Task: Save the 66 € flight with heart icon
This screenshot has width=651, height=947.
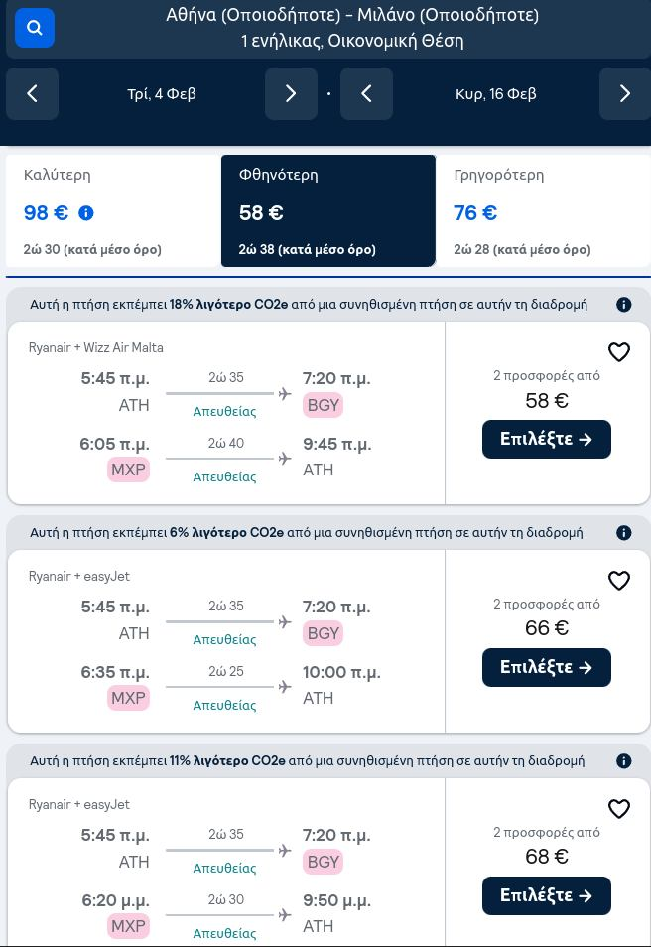Action: click(x=619, y=581)
